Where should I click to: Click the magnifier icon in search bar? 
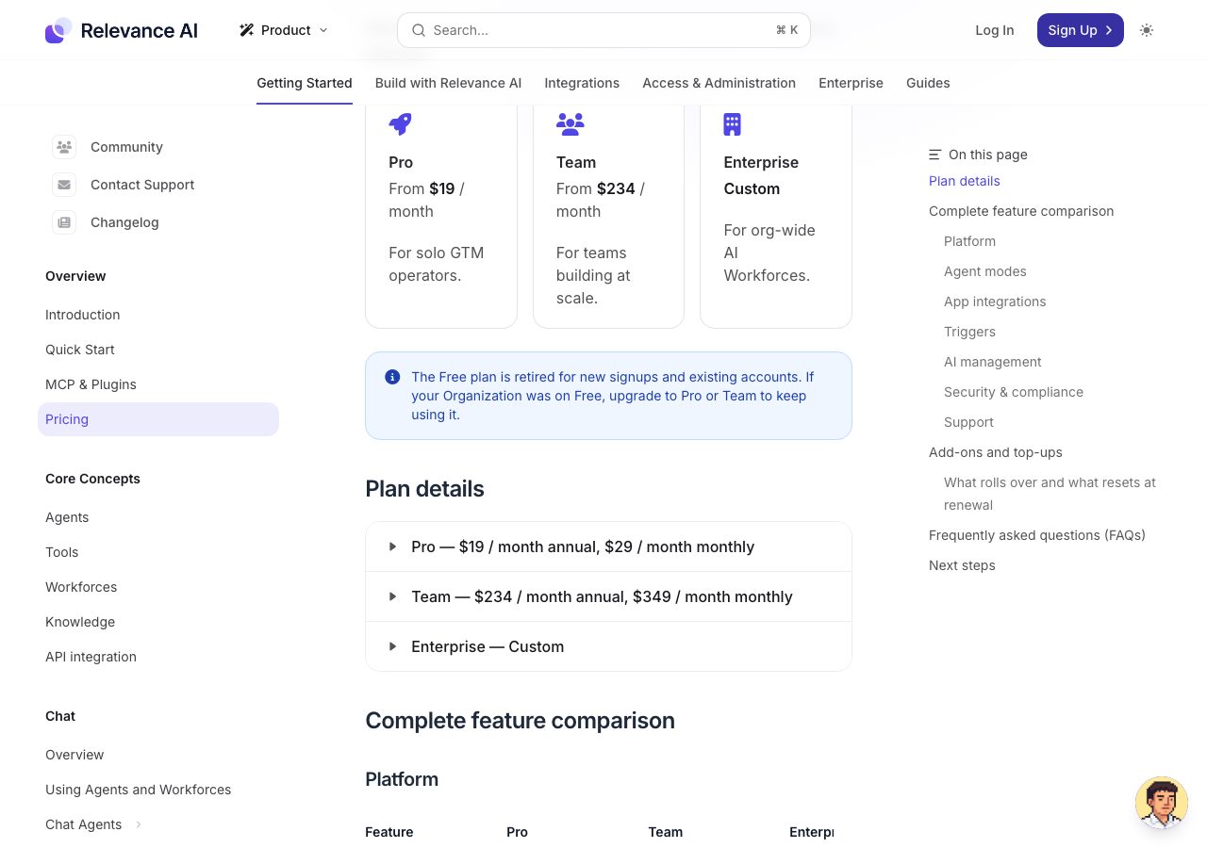419,30
